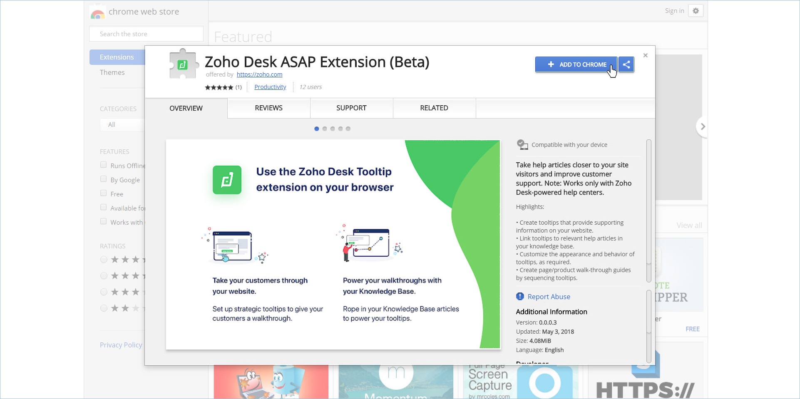Image resolution: width=800 pixels, height=399 pixels.
Task: Select the fourth screenshot carousel dot
Action: (x=340, y=129)
